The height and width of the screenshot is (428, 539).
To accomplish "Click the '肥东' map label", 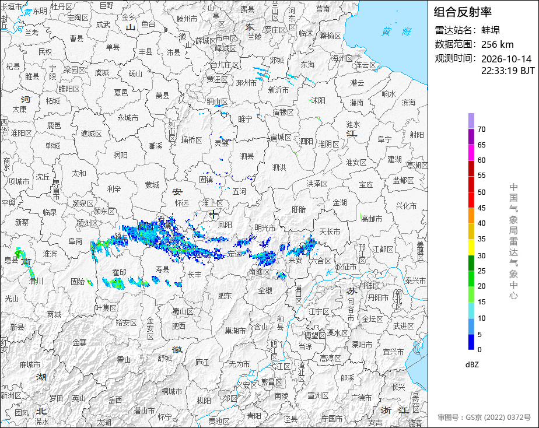I will 225,296.
